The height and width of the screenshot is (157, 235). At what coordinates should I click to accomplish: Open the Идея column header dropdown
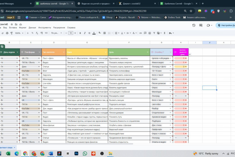(x=105, y=52)
